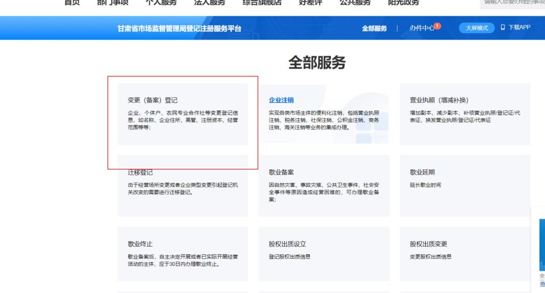
Task: Open the 好差评 menu item
Action: point(310,3)
